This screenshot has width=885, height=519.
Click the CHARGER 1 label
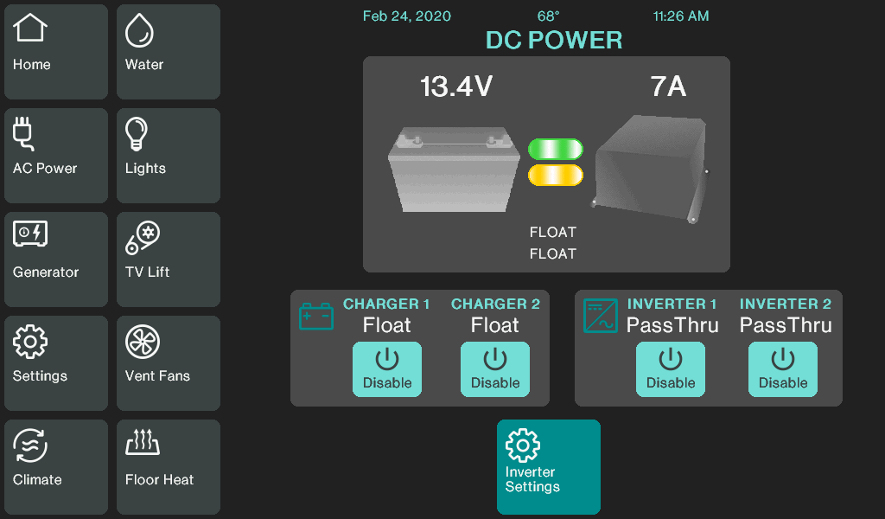pos(386,304)
